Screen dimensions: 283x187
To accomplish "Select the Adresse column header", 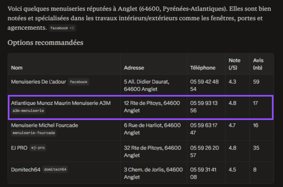I will click(x=134, y=68).
